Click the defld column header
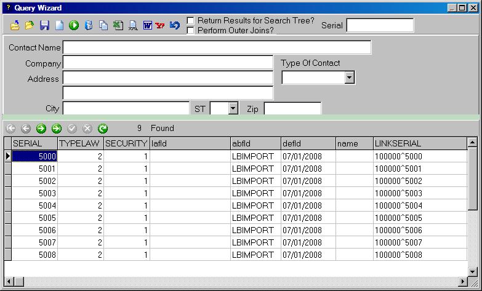 pos(308,143)
